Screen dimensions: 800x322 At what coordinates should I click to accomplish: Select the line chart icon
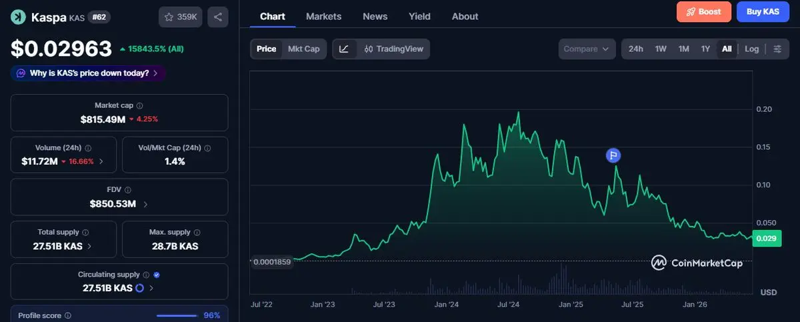[344, 49]
